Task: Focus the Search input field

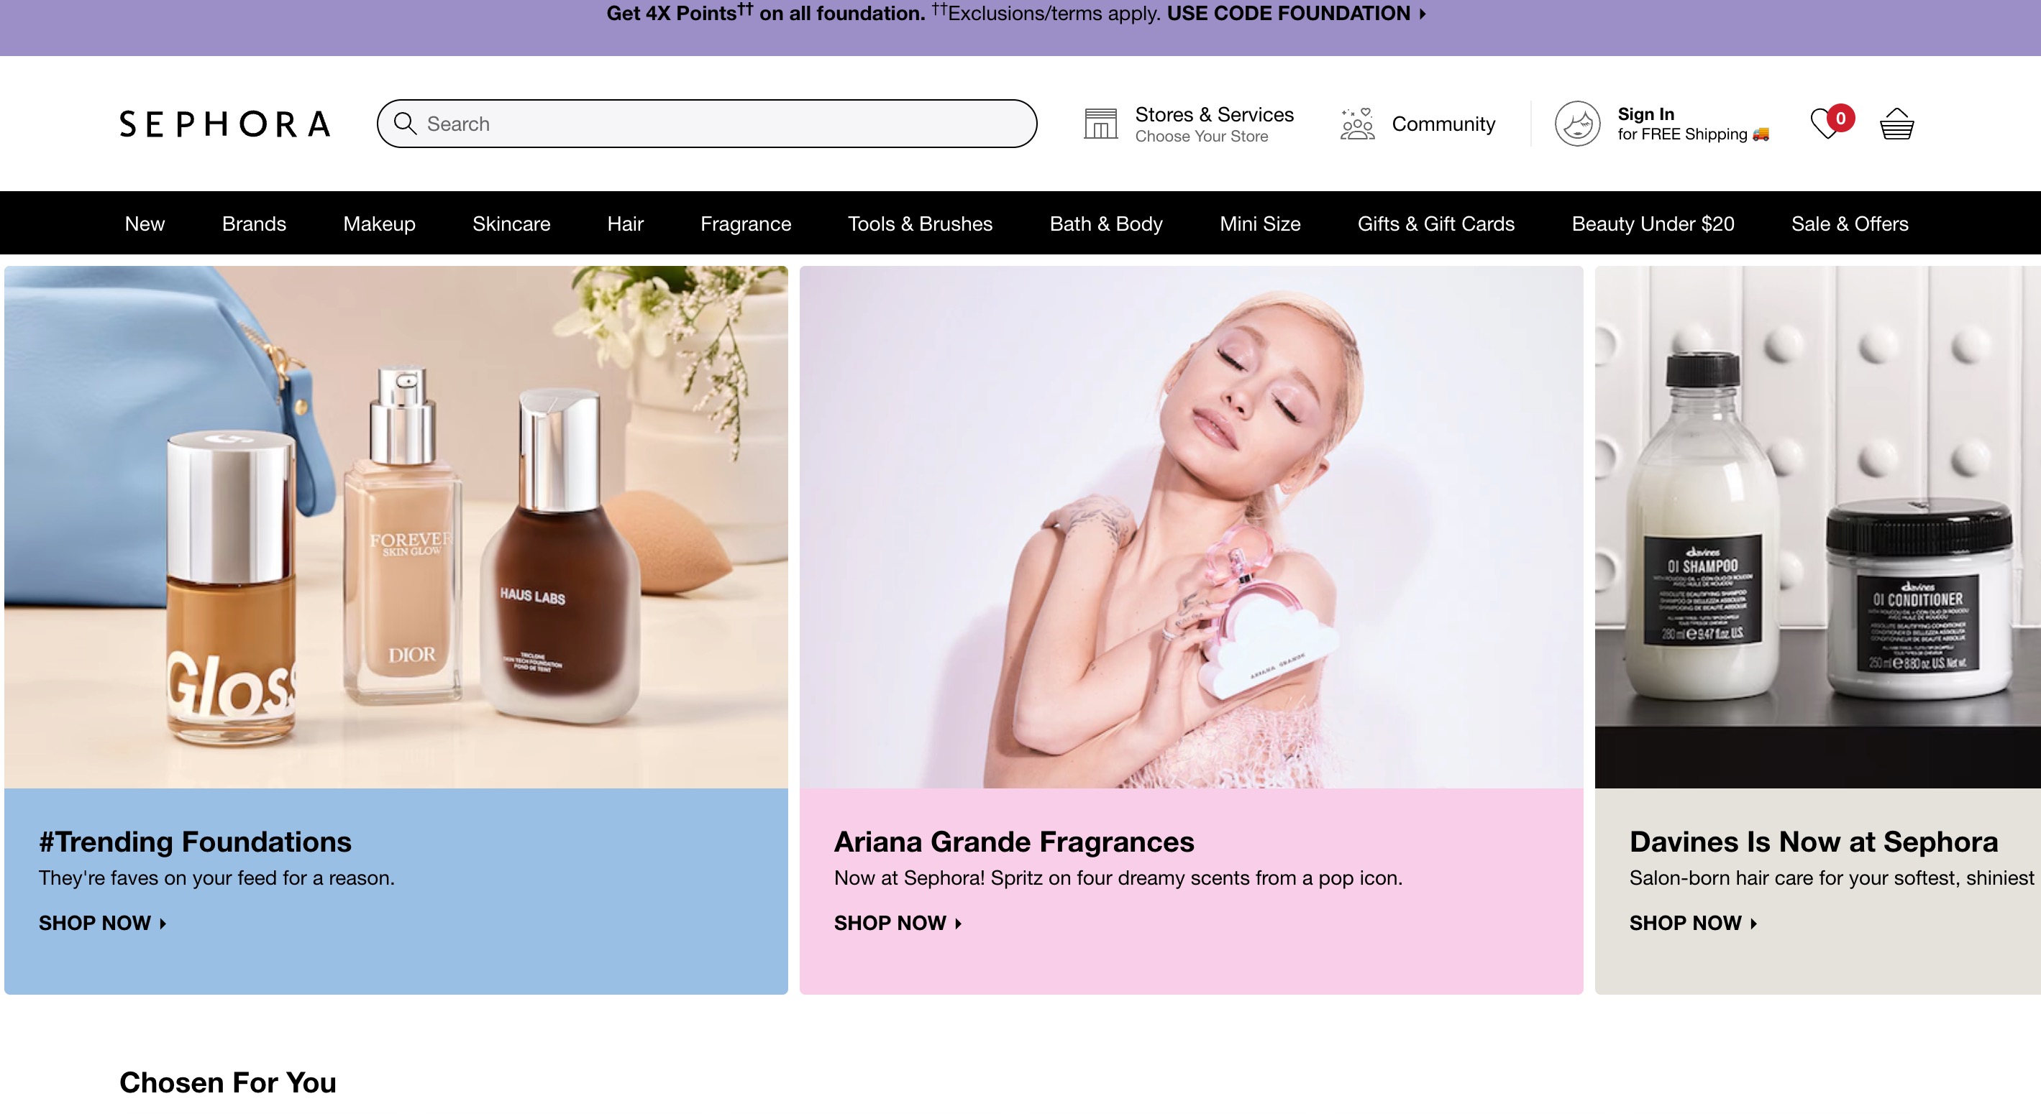Action: click(x=707, y=124)
